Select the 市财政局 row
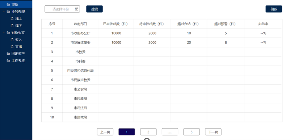290x140 pixels. [x=162, y=117]
